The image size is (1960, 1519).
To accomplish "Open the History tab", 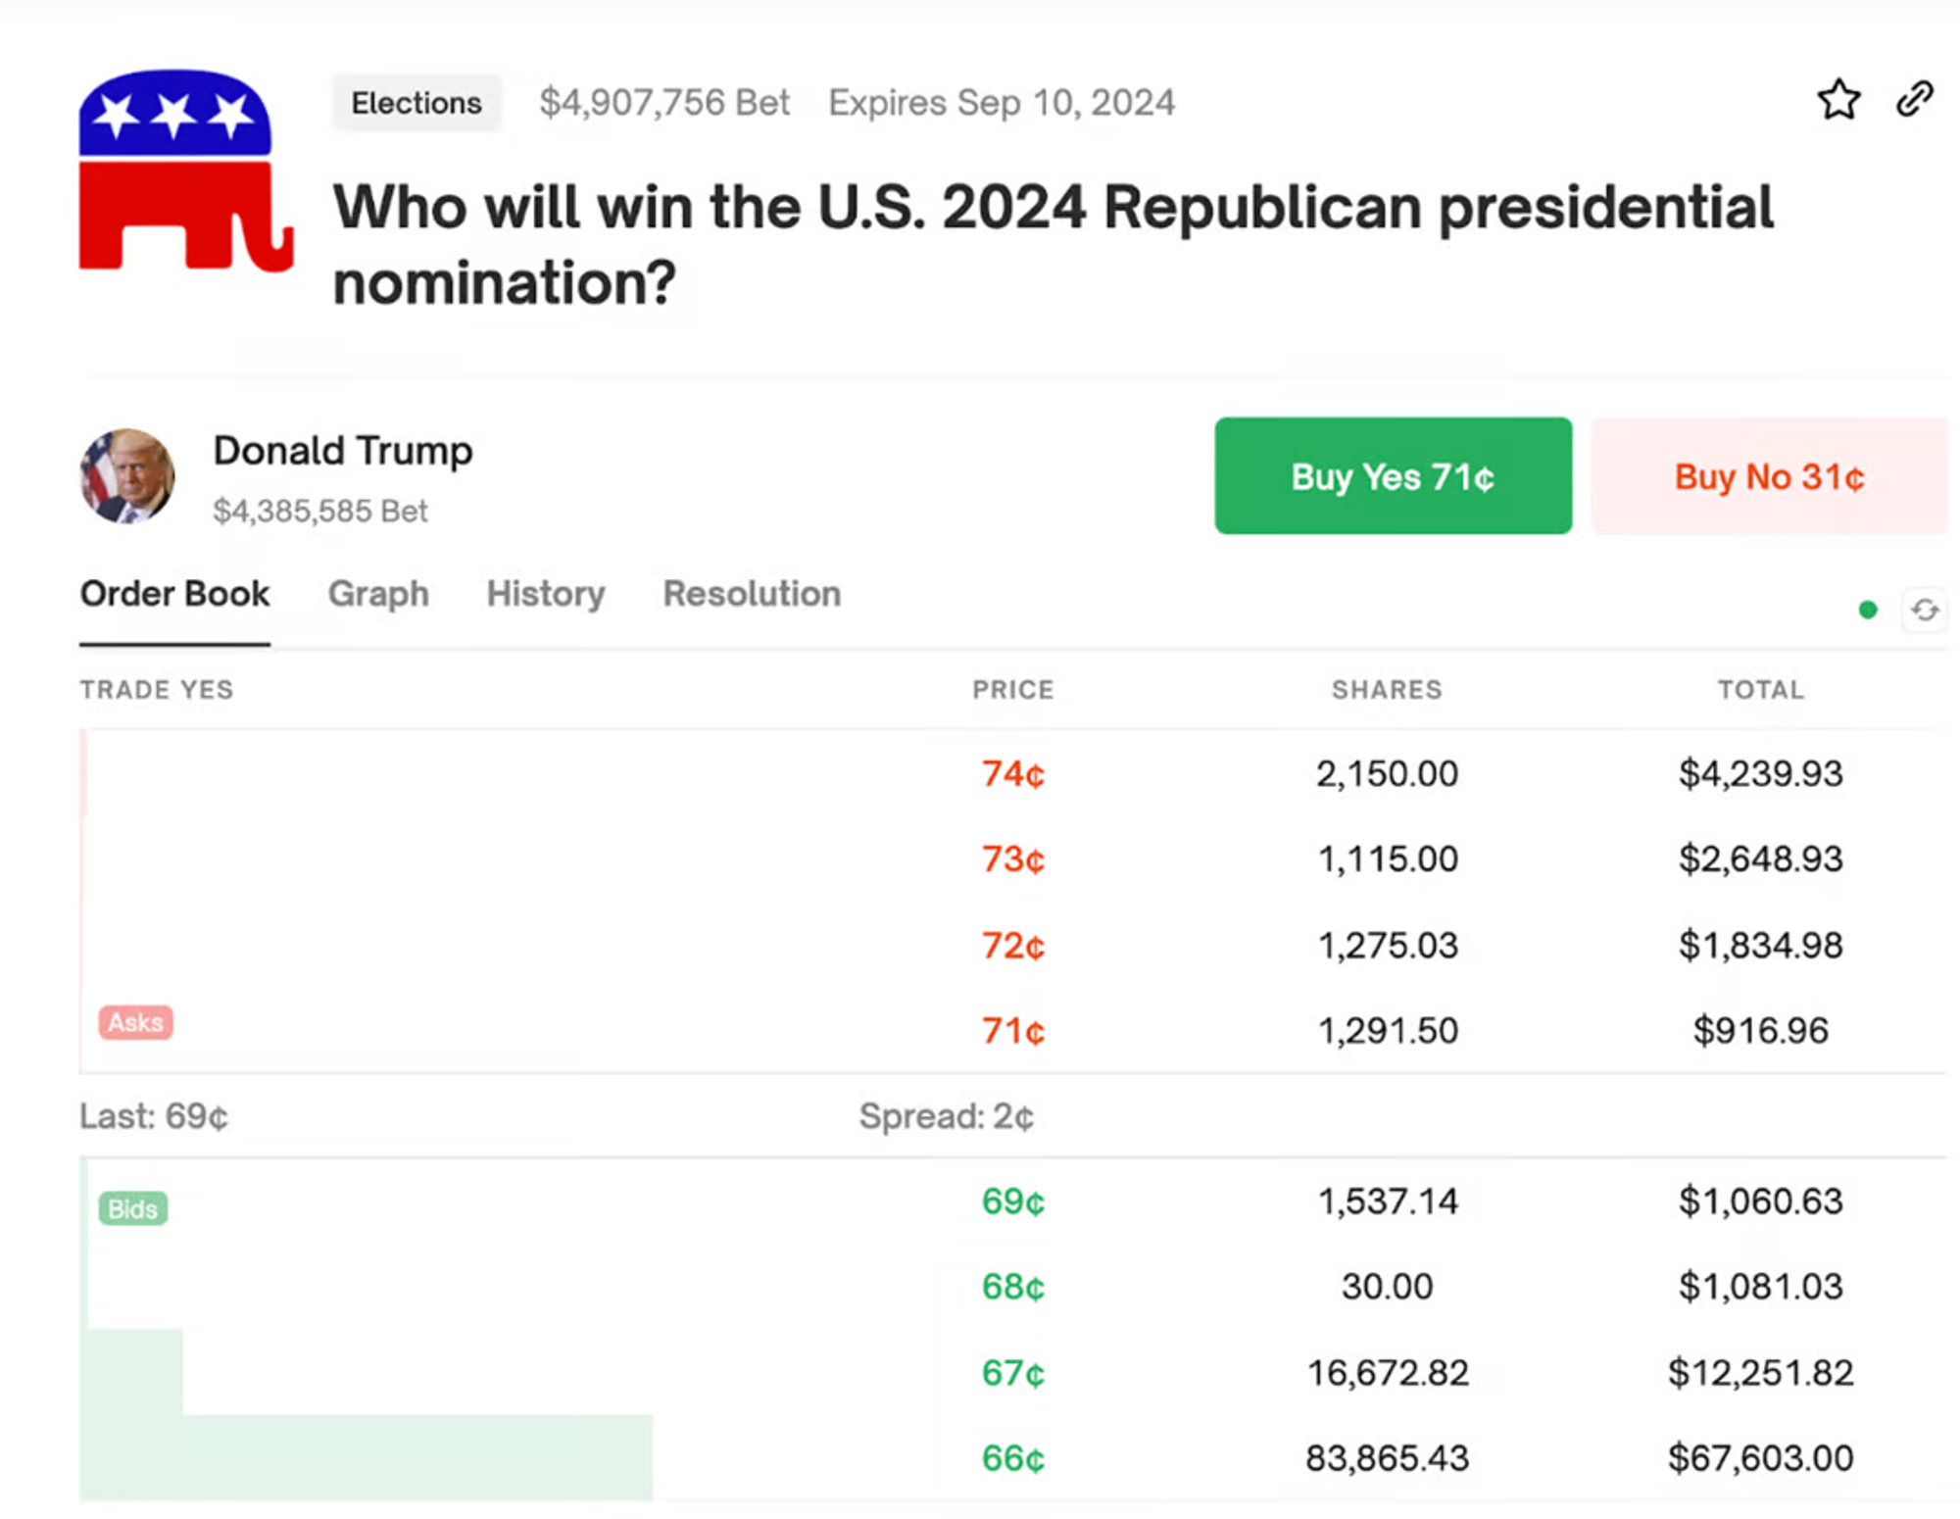I will 546,594.
